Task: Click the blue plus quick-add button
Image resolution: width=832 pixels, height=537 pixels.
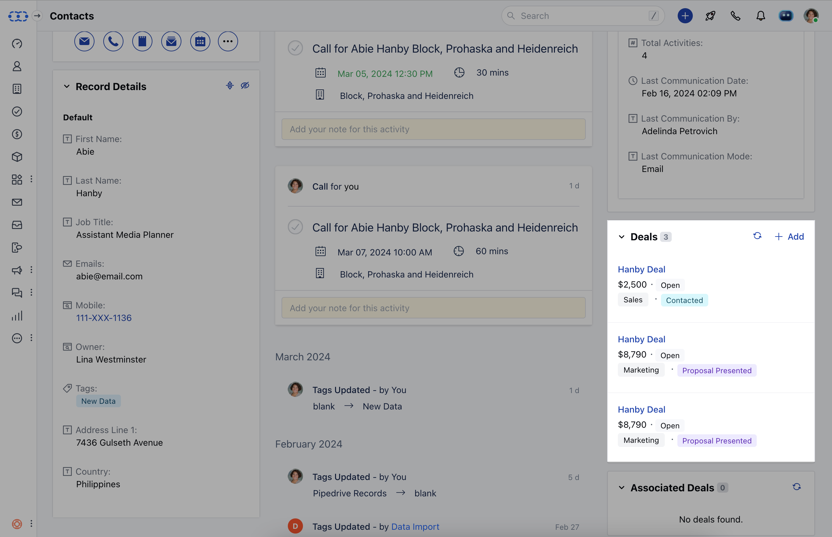Action: pyautogui.click(x=685, y=16)
